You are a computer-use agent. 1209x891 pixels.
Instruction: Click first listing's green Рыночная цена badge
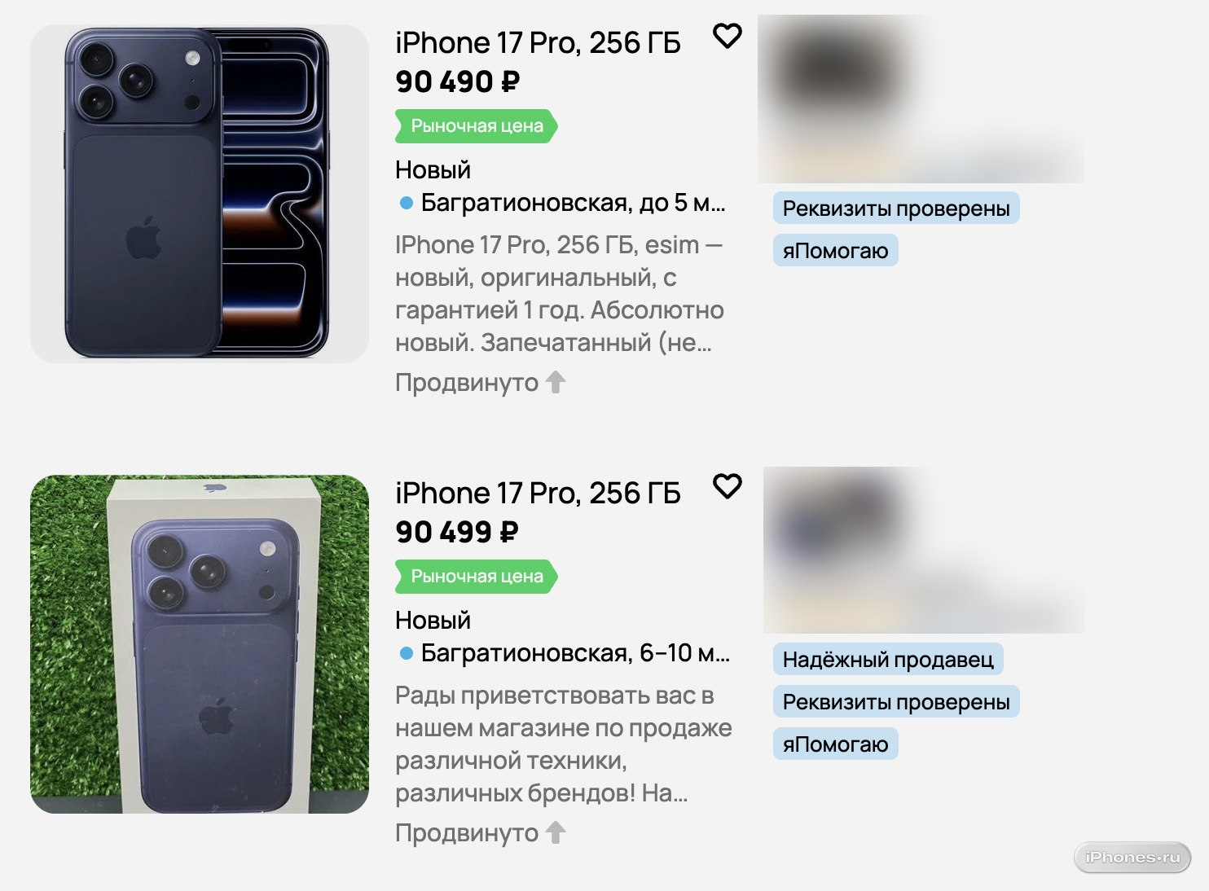[x=477, y=126]
